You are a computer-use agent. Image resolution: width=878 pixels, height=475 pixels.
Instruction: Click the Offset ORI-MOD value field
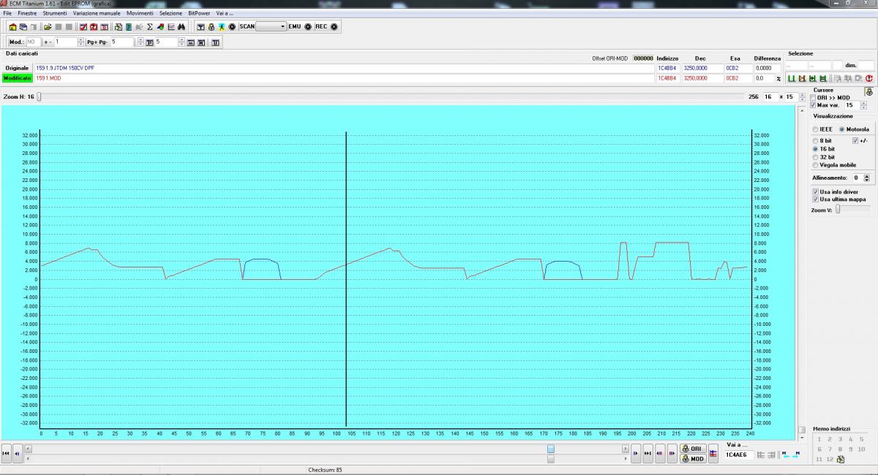(643, 58)
